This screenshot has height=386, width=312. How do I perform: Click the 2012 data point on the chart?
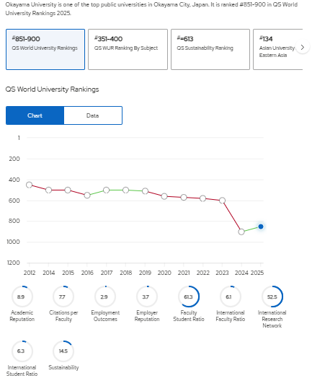(x=29, y=185)
